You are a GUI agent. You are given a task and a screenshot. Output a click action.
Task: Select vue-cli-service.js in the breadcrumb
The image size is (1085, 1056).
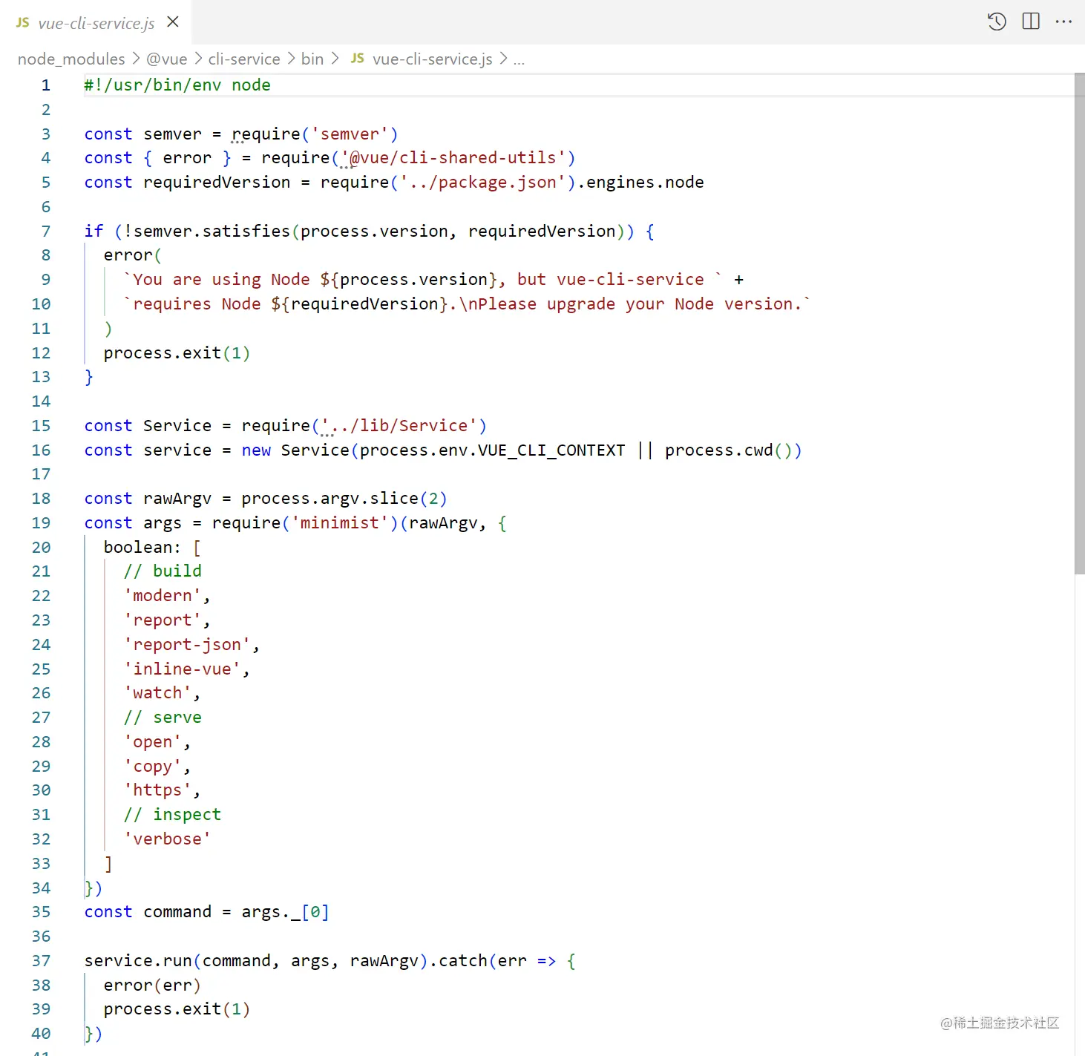433,59
